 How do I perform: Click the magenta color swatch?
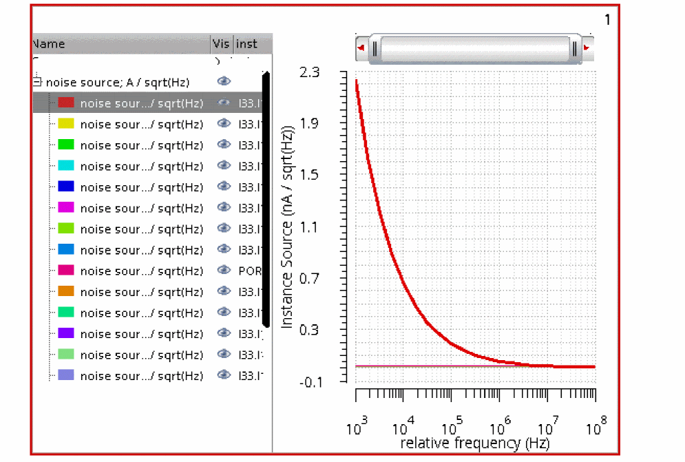pyautogui.click(x=66, y=208)
